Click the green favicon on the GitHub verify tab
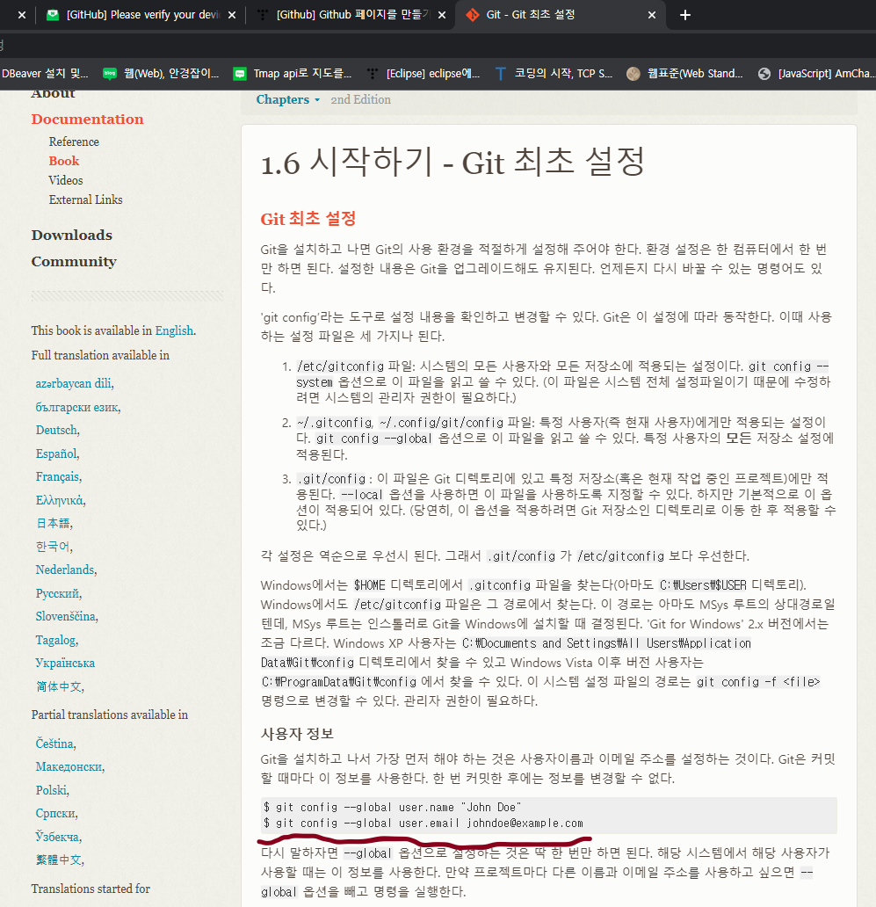Screen dimensions: 876x907 [x=52, y=15]
